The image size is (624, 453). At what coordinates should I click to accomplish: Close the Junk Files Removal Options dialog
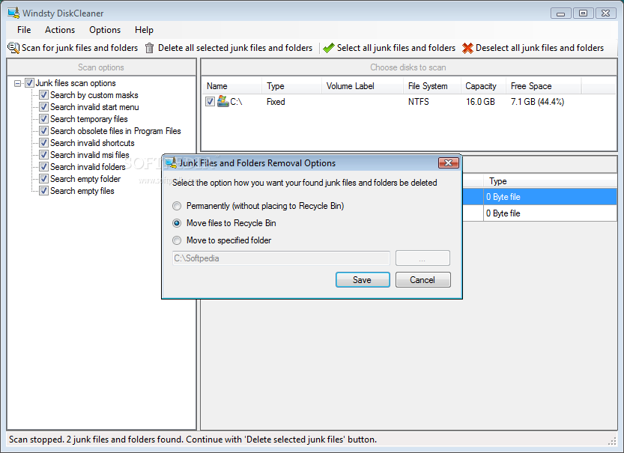tap(449, 162)
